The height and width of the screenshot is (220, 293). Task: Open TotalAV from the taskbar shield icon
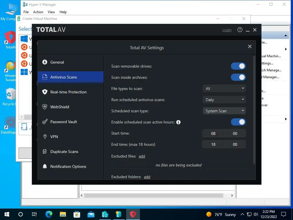(x=133, y=214)
